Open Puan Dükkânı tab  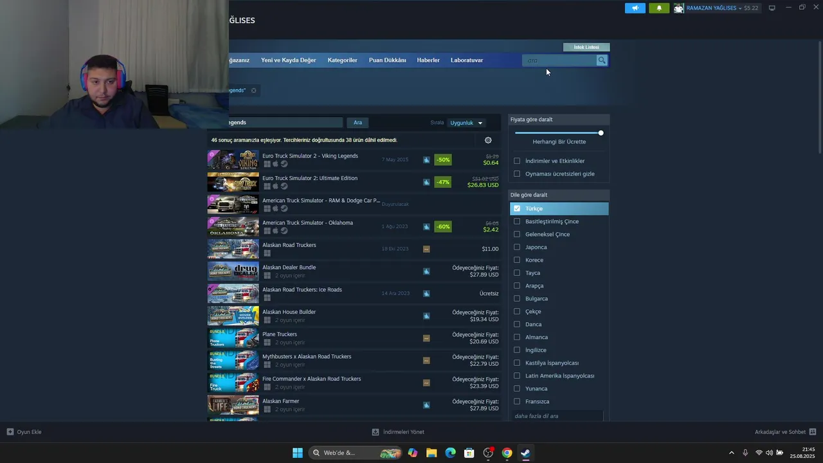coord(387,60)
